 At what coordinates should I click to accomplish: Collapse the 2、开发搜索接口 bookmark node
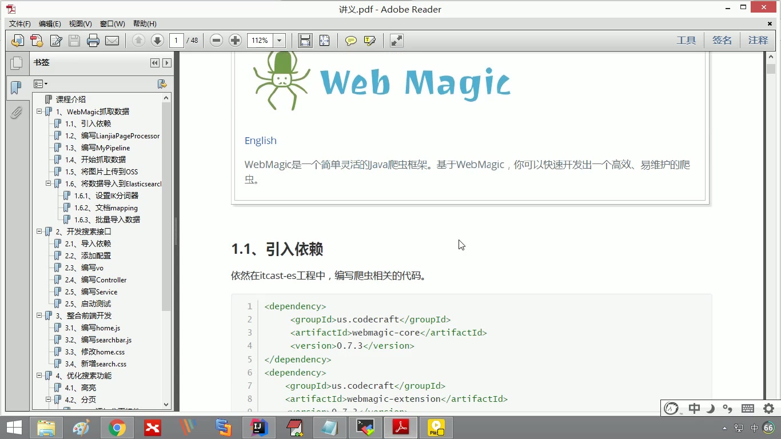coord(39,232)
